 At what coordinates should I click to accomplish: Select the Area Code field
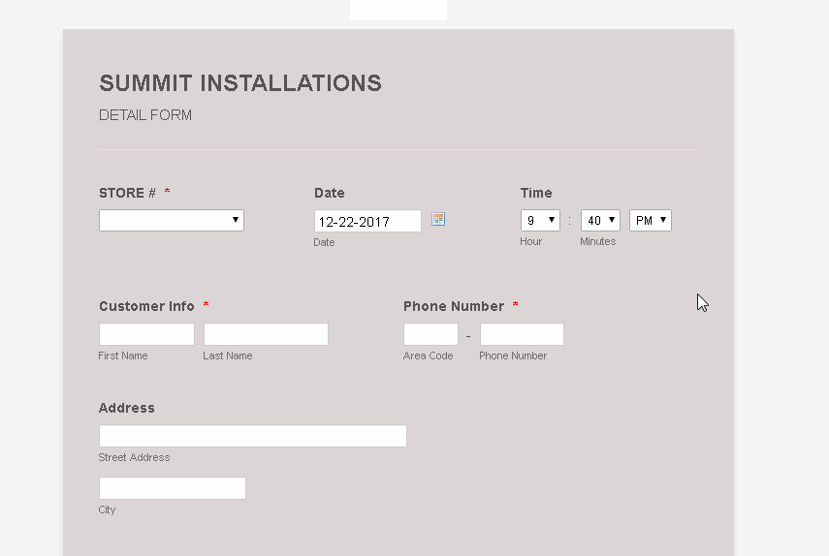pos(430,334)
